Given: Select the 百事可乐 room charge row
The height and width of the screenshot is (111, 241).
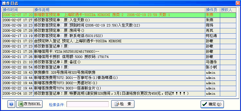Looking at the screenshot, I should pos(119,78).
